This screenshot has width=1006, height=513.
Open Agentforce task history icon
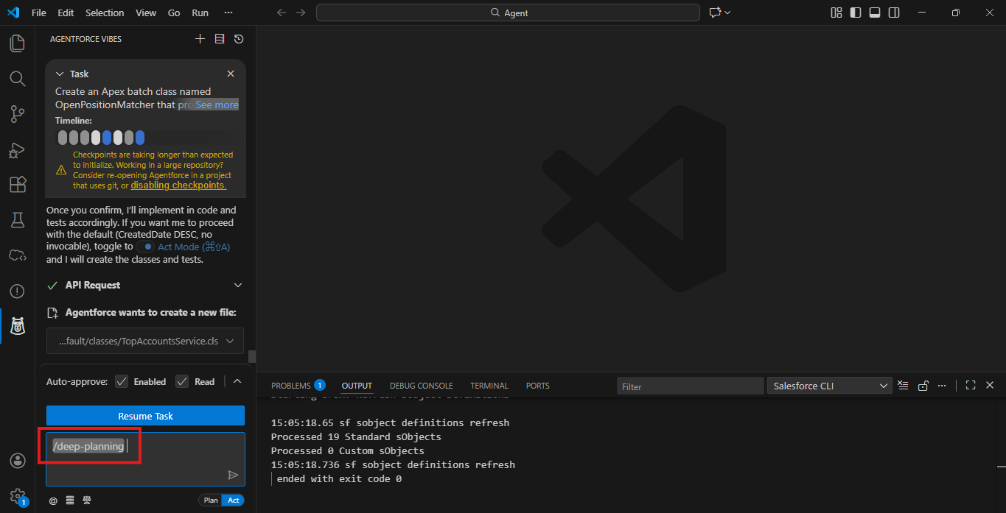point(239,39)
